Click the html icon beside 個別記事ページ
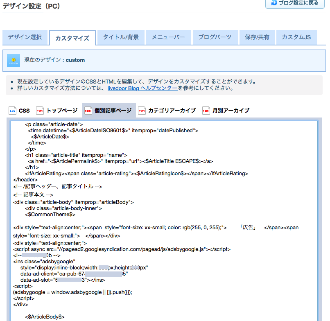Viewport: 330px width, 321px height. pyautogui.click(x=88, y=111)
